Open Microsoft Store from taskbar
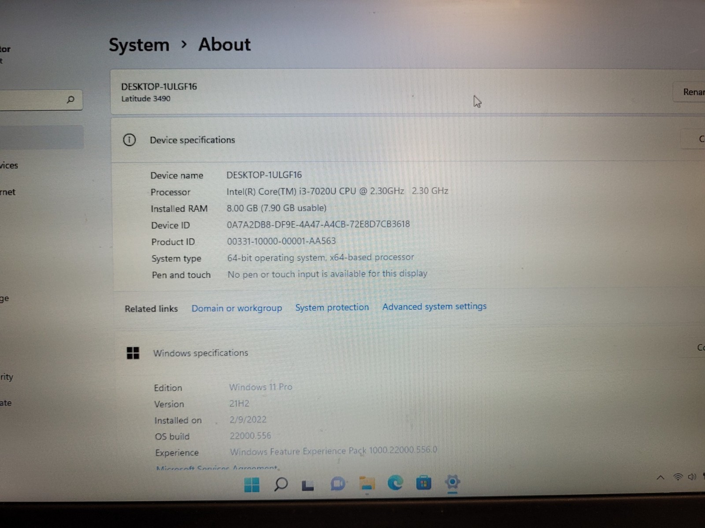Viewport: 705px width, 528px height. click(x=423, y=483)
